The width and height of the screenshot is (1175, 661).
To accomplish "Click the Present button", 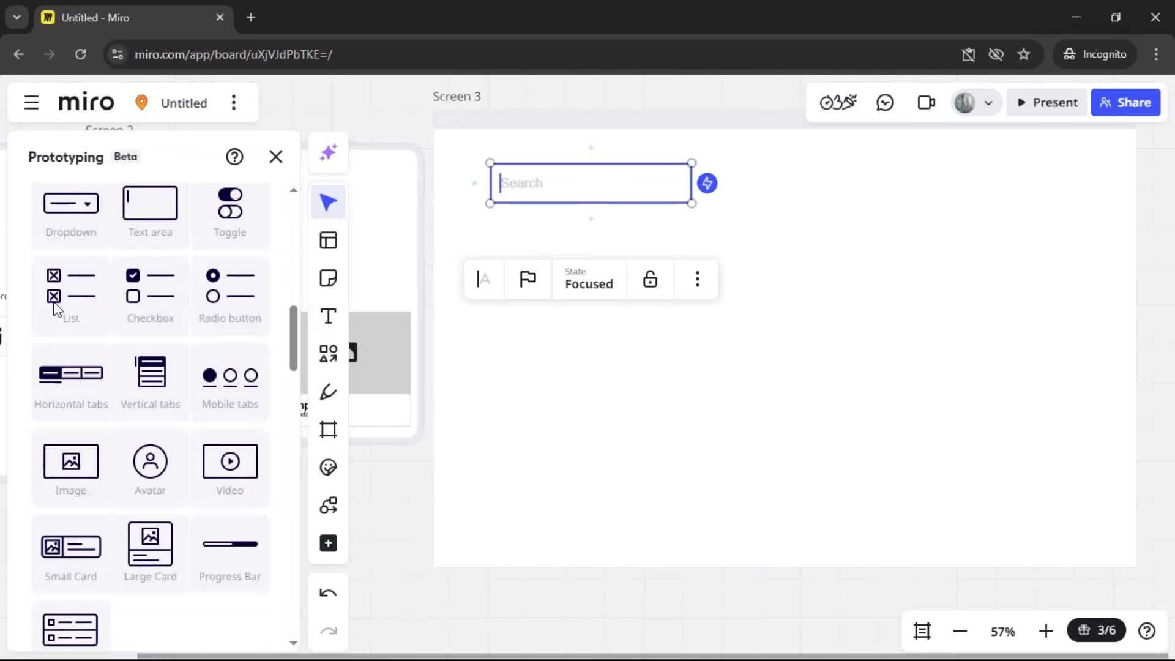I will [x=1047, y=102].
